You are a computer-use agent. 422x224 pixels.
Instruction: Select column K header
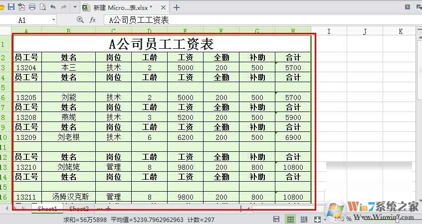click(401, 31)
